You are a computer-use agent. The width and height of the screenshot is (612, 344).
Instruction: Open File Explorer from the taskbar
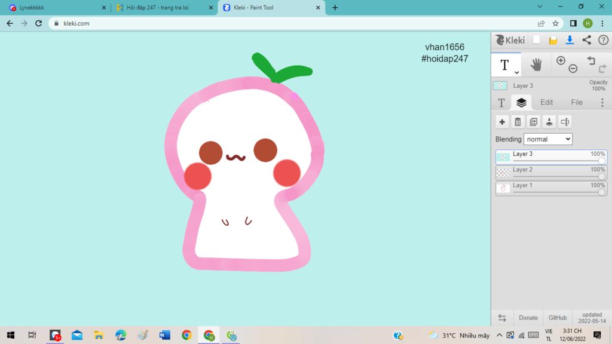99,335
